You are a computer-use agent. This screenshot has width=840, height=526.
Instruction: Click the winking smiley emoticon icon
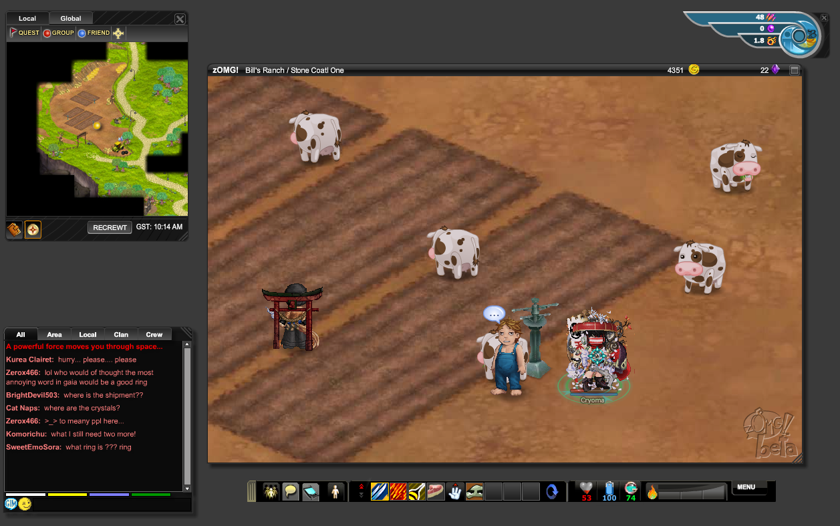point(25,504)
